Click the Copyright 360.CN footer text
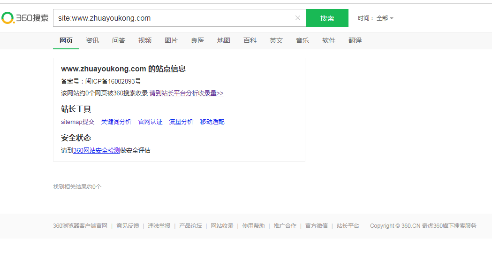 pyautogui.click(x=423, y=226)
